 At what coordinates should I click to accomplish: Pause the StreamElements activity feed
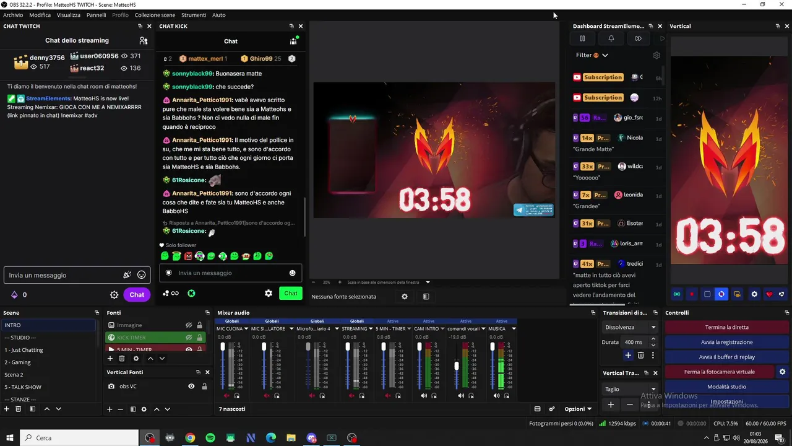[582, 38]
